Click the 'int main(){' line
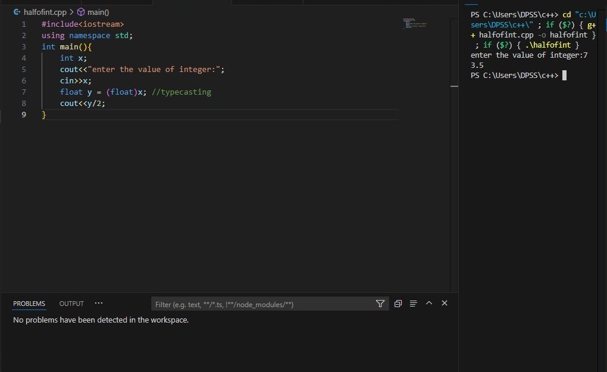 67,46
